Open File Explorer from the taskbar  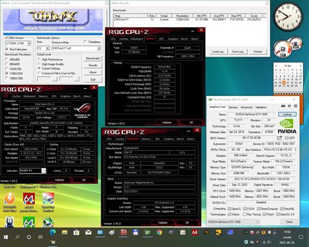64,232
